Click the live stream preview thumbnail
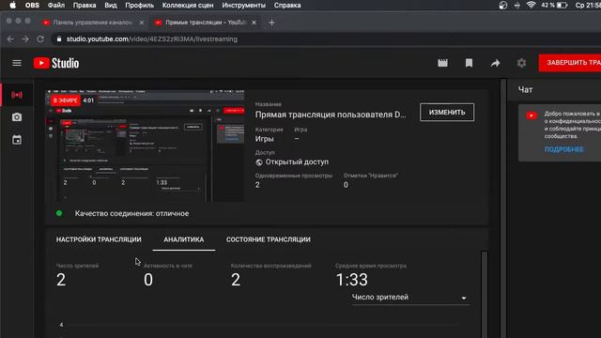Viewport: 601px width, 338px height. click(145, 146)
